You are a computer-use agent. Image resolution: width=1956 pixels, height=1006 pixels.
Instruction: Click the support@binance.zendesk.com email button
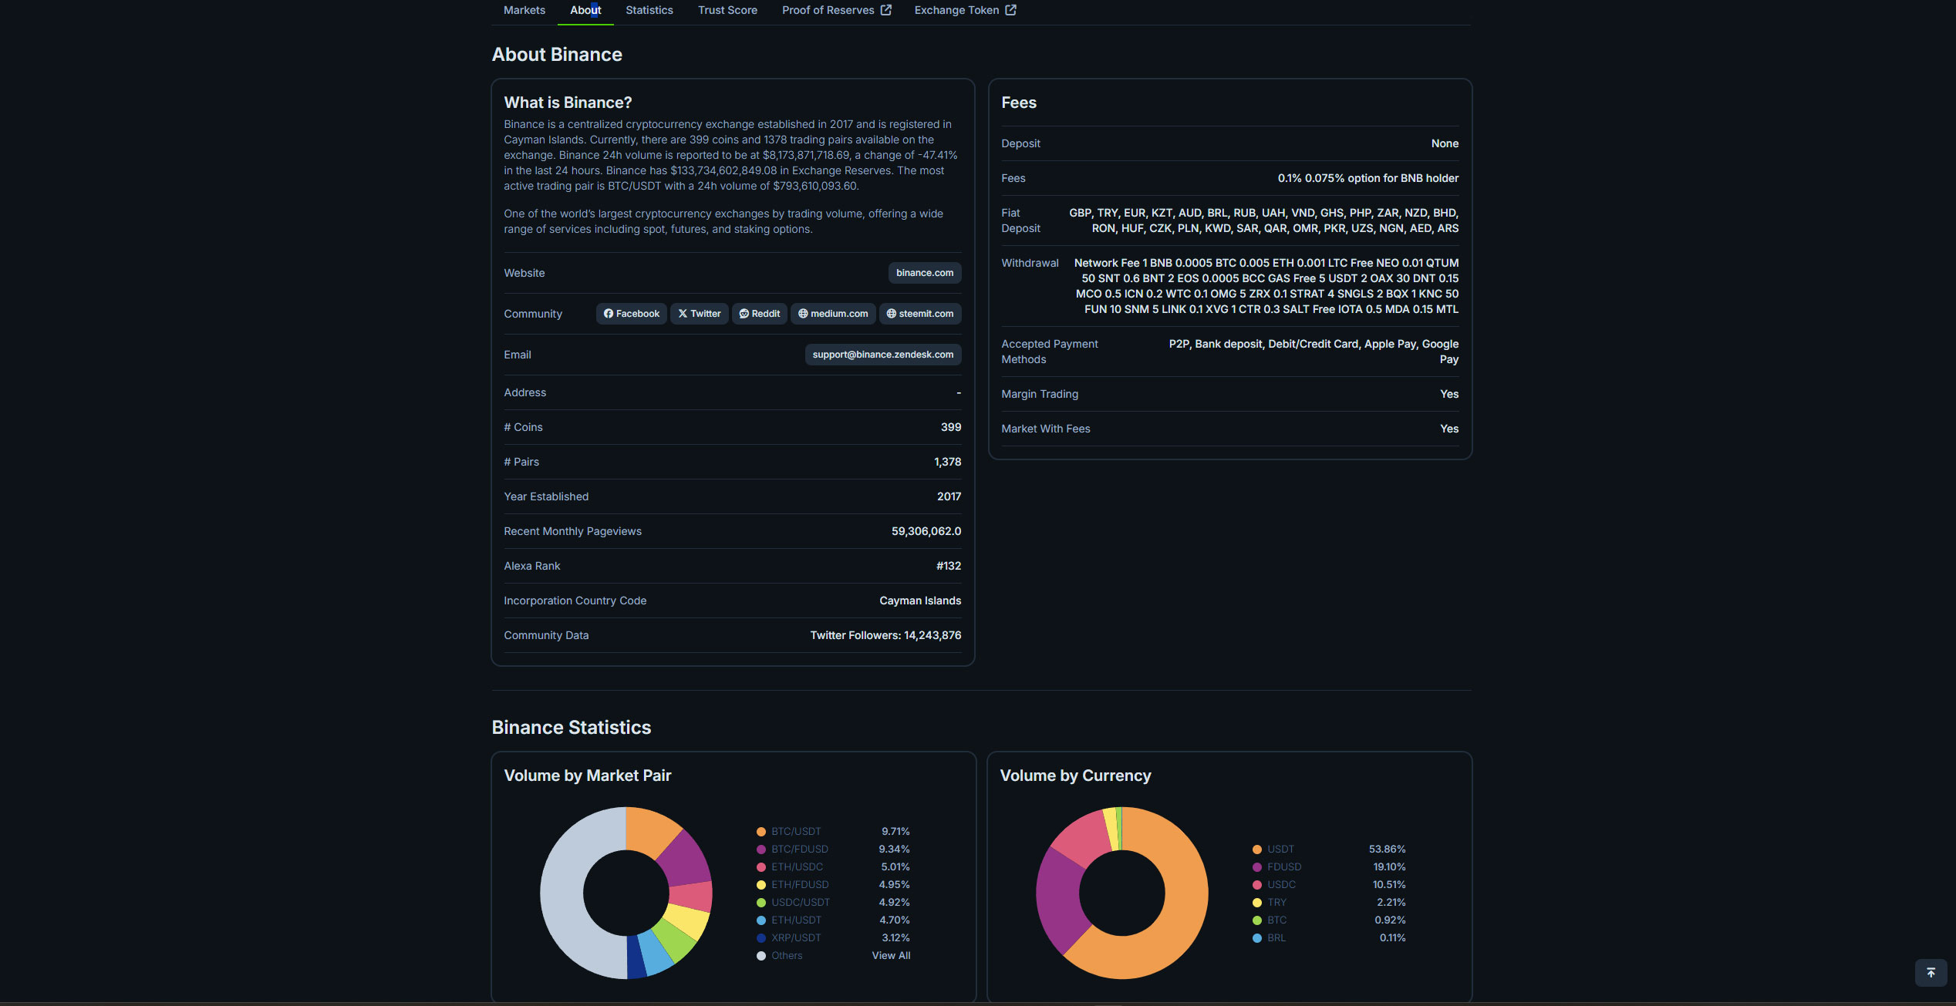pos(882,355)
